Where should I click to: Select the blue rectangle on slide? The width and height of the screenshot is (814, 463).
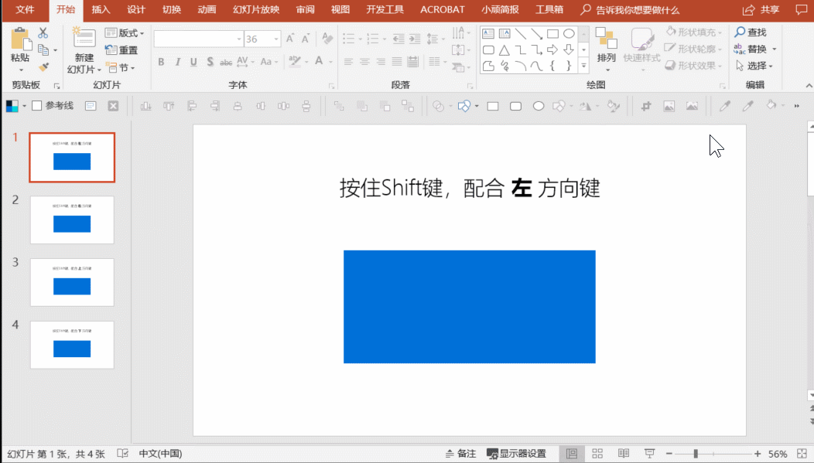pyautogui.click(x=470, y=307)
